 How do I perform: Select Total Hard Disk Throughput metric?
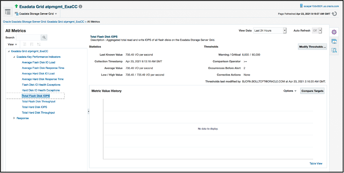(38, 113)
